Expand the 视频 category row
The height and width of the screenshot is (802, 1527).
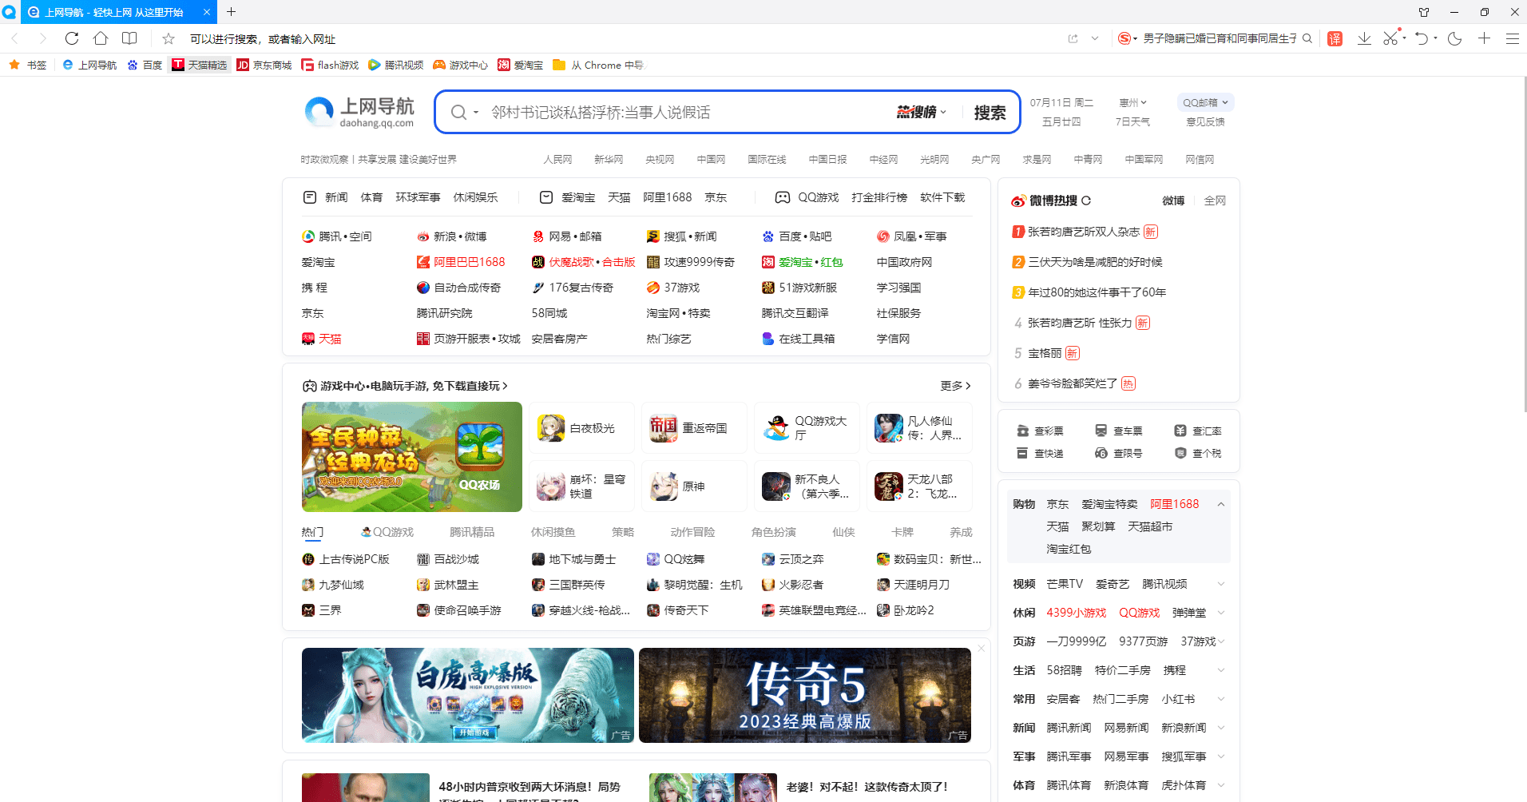(1220, 584)
